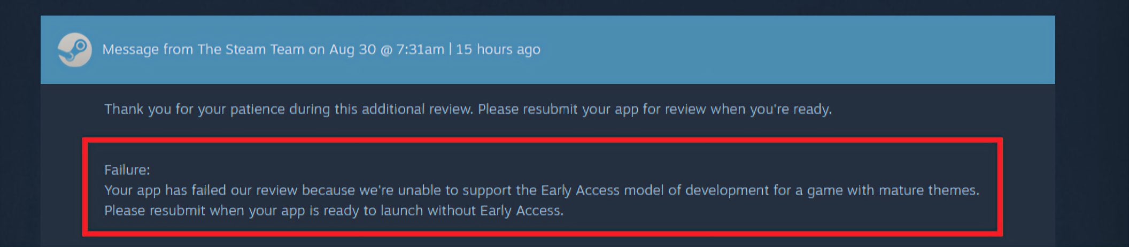Click the 'Please resubmit your app for review' sentence
Image resolution: width=1129 pixels, height=247 pixels.
click(655, 109)
